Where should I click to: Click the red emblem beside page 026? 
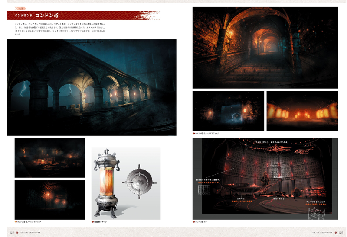17,233
